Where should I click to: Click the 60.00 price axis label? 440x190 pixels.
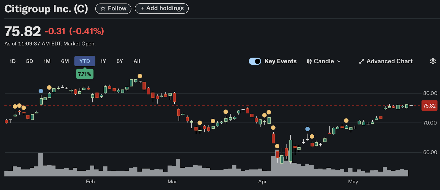(430, 152)
